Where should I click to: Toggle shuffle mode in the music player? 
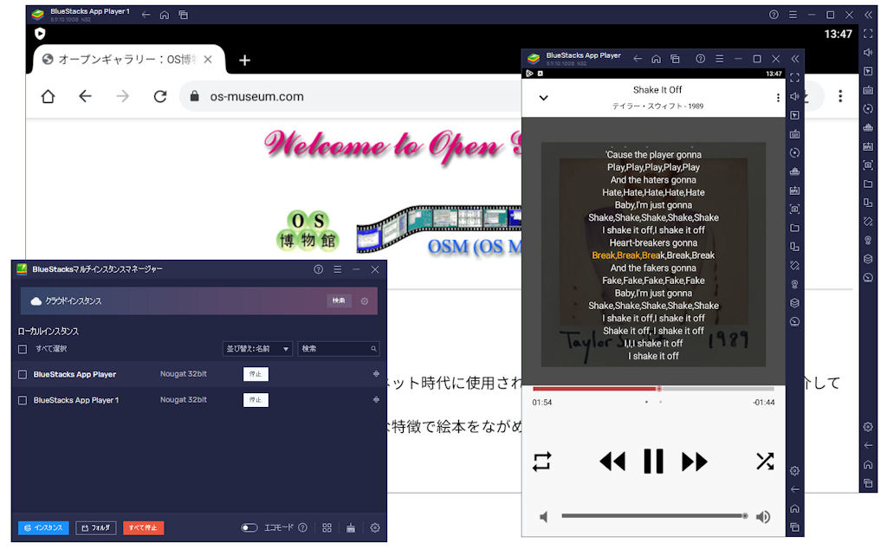coord(765,462)
